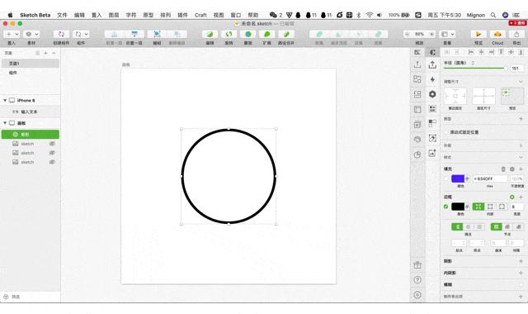Collapse the 画板 artboard group
The height and width of the screenshot is (314, 528).
5,123
